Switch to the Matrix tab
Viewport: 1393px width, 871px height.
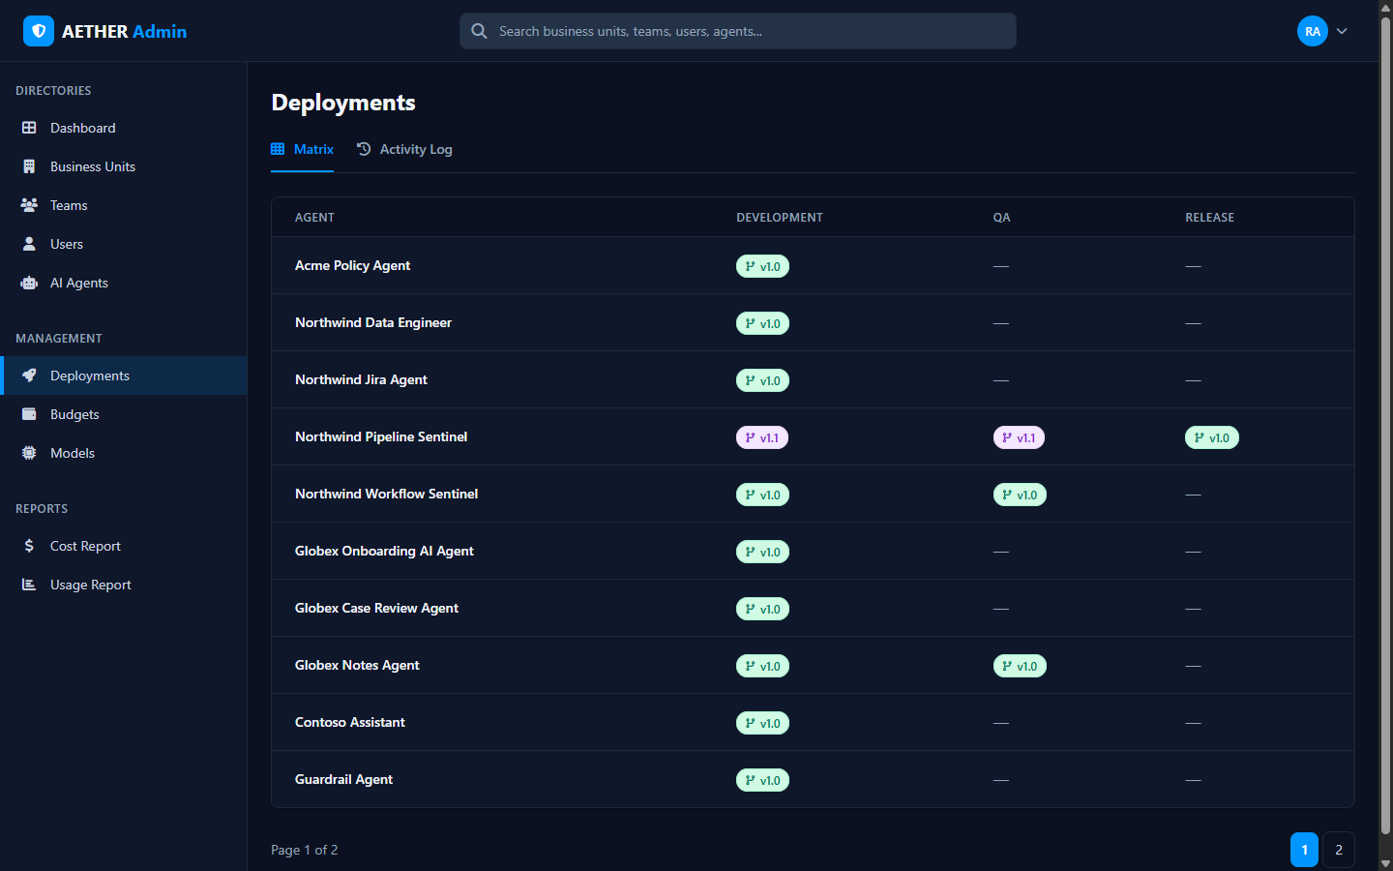coord(302,149)
